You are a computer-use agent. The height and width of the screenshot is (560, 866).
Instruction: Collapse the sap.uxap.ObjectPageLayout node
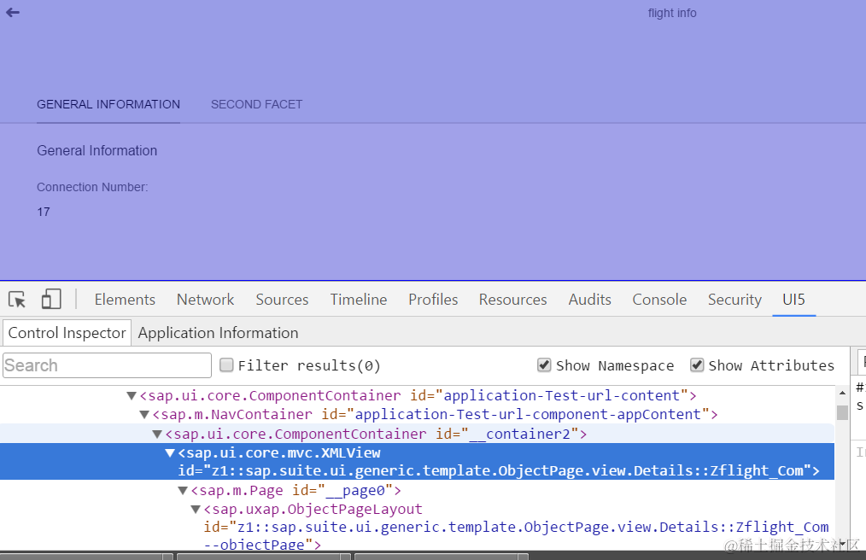195,509
